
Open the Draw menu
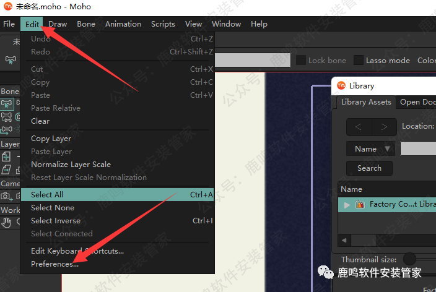pos(58,24)
